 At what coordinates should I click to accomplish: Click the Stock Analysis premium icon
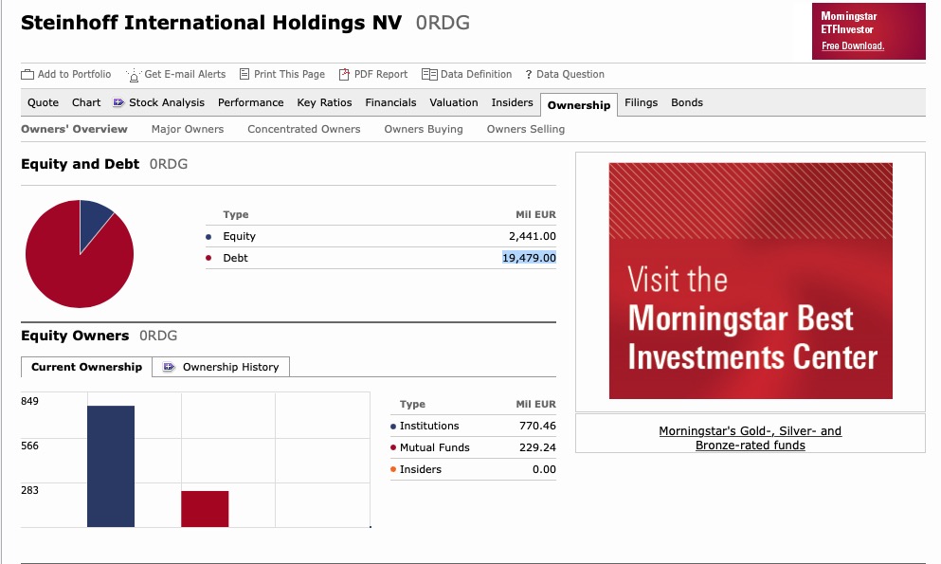pos(118,102)
